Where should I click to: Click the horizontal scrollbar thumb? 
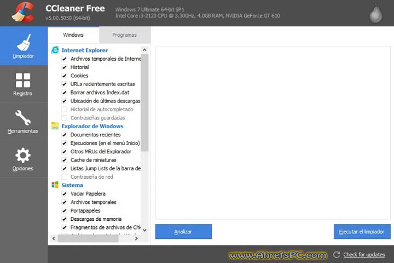(88, 238)
